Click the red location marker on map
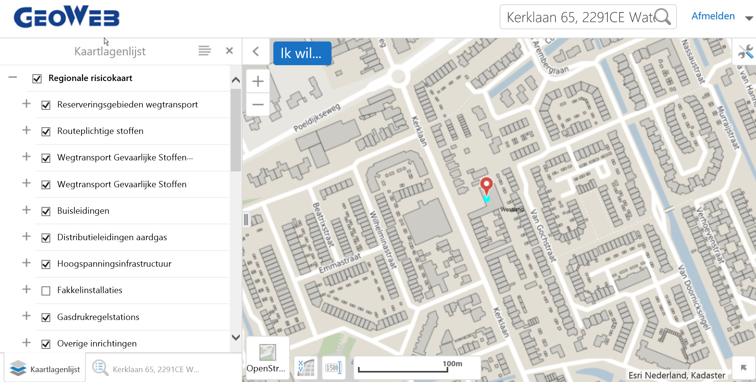The image size is (756, 382). (x=486, y=186)
